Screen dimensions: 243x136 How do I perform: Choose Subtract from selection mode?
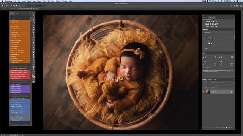pos(17,6)
